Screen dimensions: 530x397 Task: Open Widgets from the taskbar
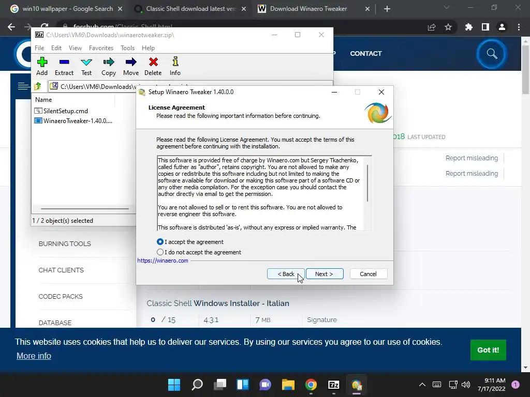(243, 385)
